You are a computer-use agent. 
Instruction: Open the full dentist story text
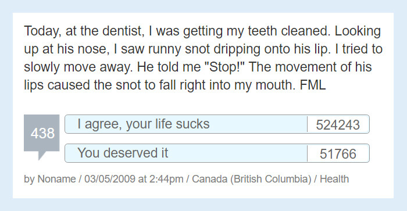tap(203, 58)
